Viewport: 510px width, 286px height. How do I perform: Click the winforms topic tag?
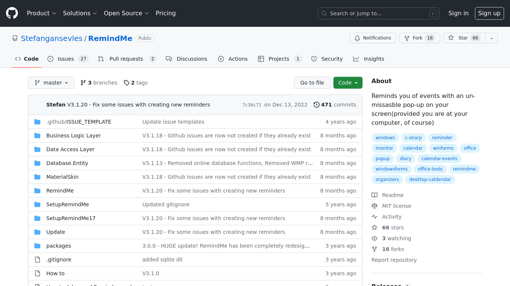pos(443,148)
